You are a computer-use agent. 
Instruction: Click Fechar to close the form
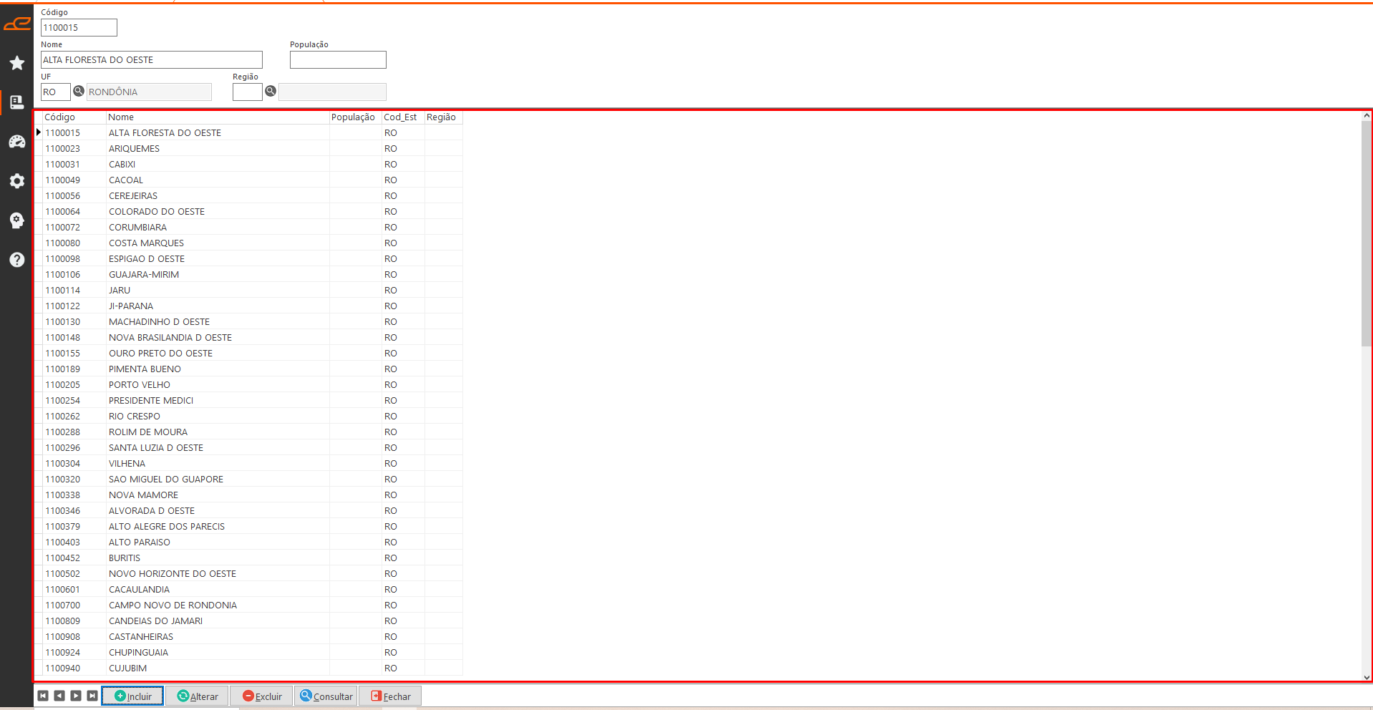click(x=390, y=696)
